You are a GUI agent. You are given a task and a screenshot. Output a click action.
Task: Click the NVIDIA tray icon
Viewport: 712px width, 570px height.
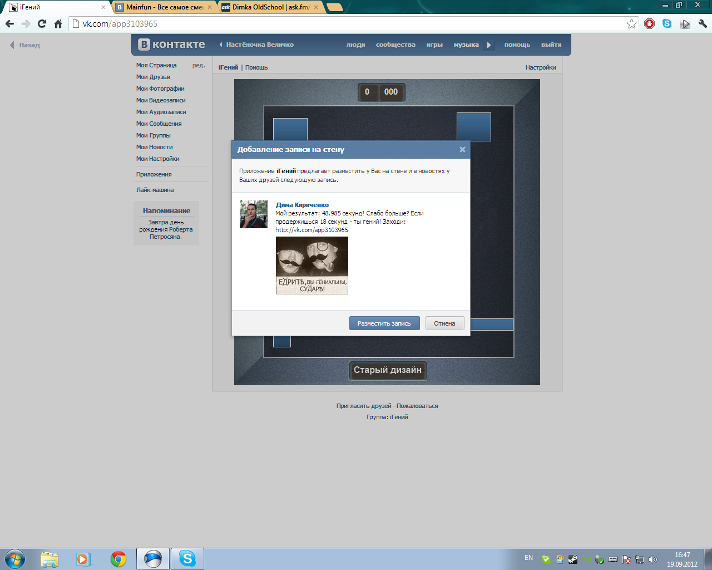pos(586,559)
